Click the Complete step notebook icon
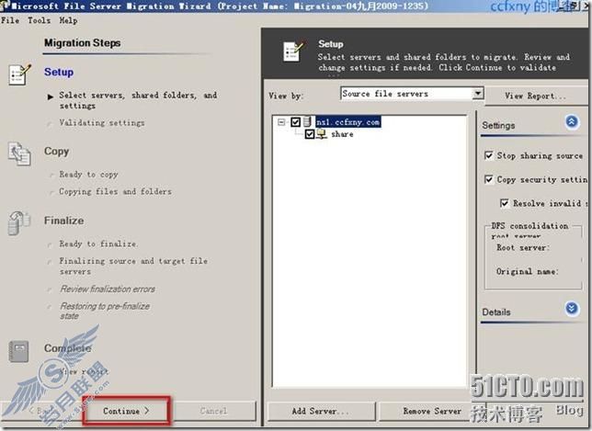The width and height of the screenshot is (592, 431). [x=18, y=351]
